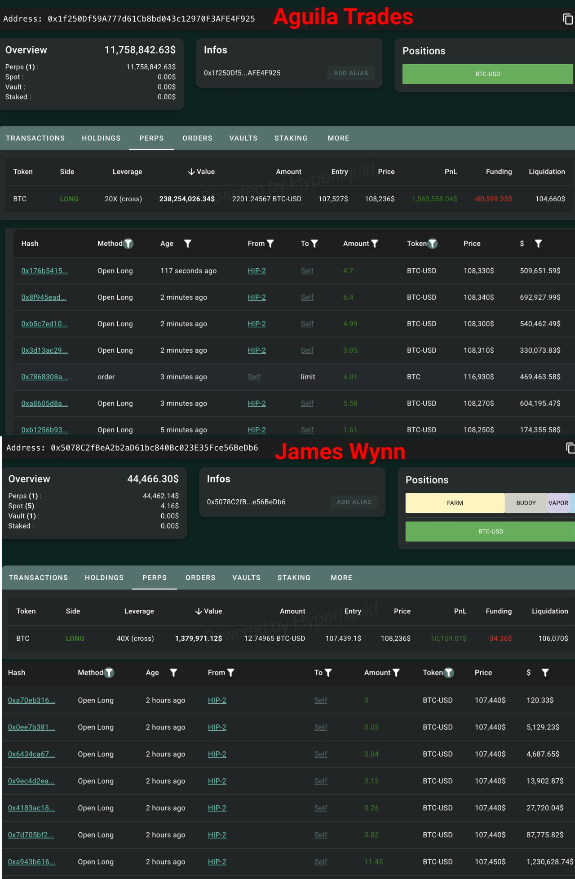Select the green BTC-USD position in the 0x5078C2fB wallet
The width and height of the screenshot is (575, 879).
[x=491, y=531]
